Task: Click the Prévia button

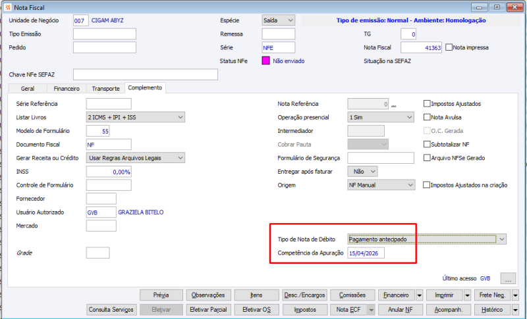Action: (x=161, y=295)
